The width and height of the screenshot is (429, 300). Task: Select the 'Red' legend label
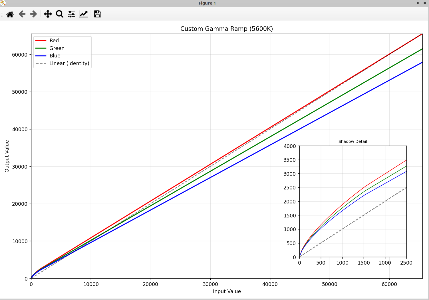pyautogui.click(x=54, y=41)
